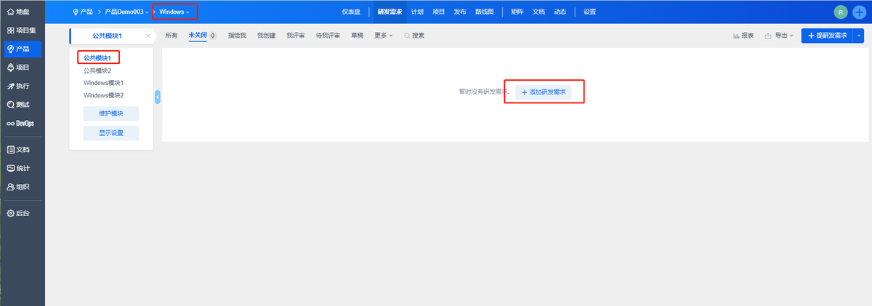
Task: Open the 产品Demo003 product dropdown
Action: [x=126, y=12]
